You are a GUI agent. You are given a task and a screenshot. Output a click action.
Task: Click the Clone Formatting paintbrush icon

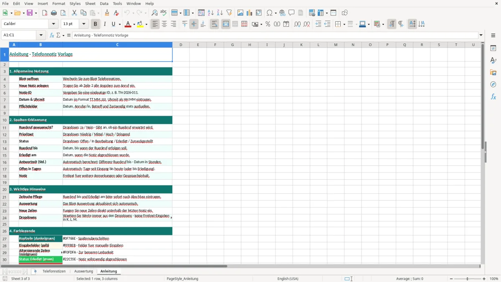coord(107,13)
